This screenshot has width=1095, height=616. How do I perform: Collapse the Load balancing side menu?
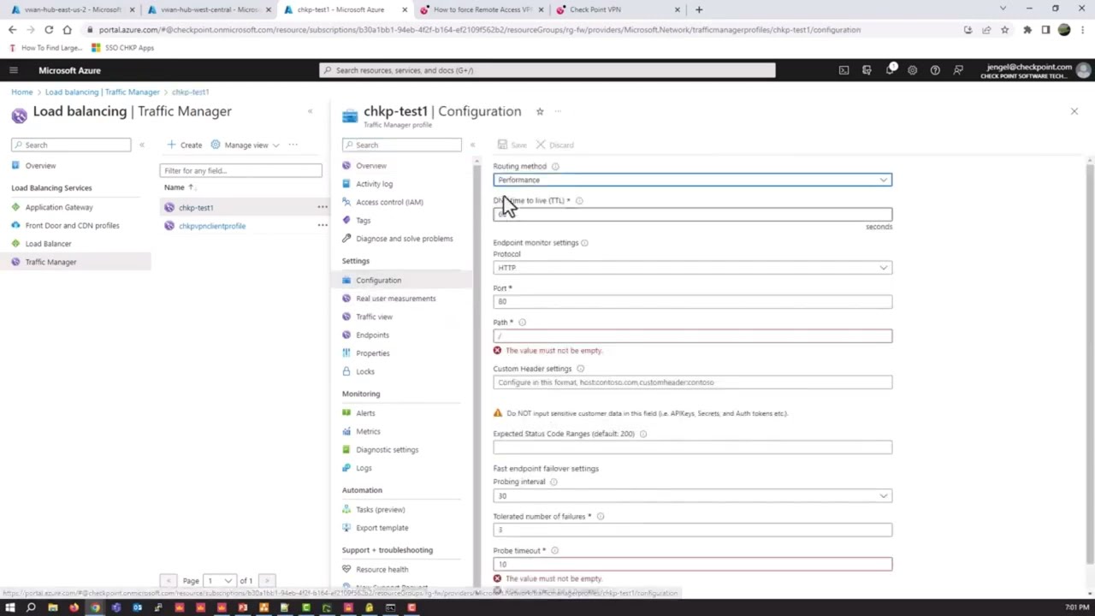142,145
